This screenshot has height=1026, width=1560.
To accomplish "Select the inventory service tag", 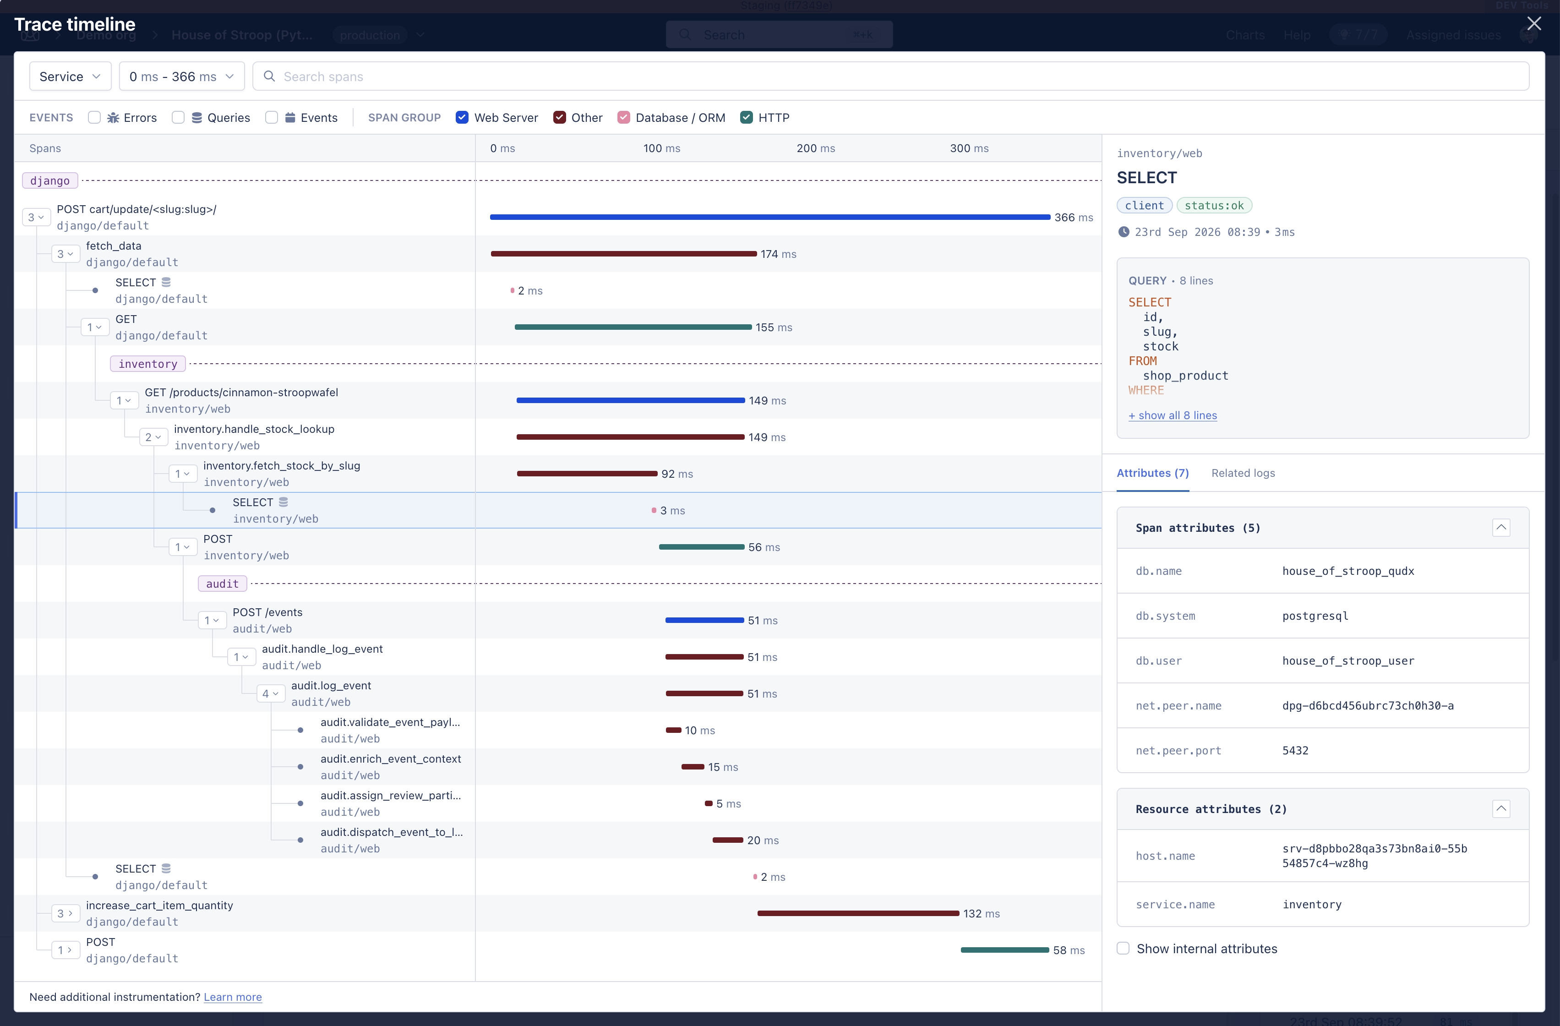I will coord(147,364).
